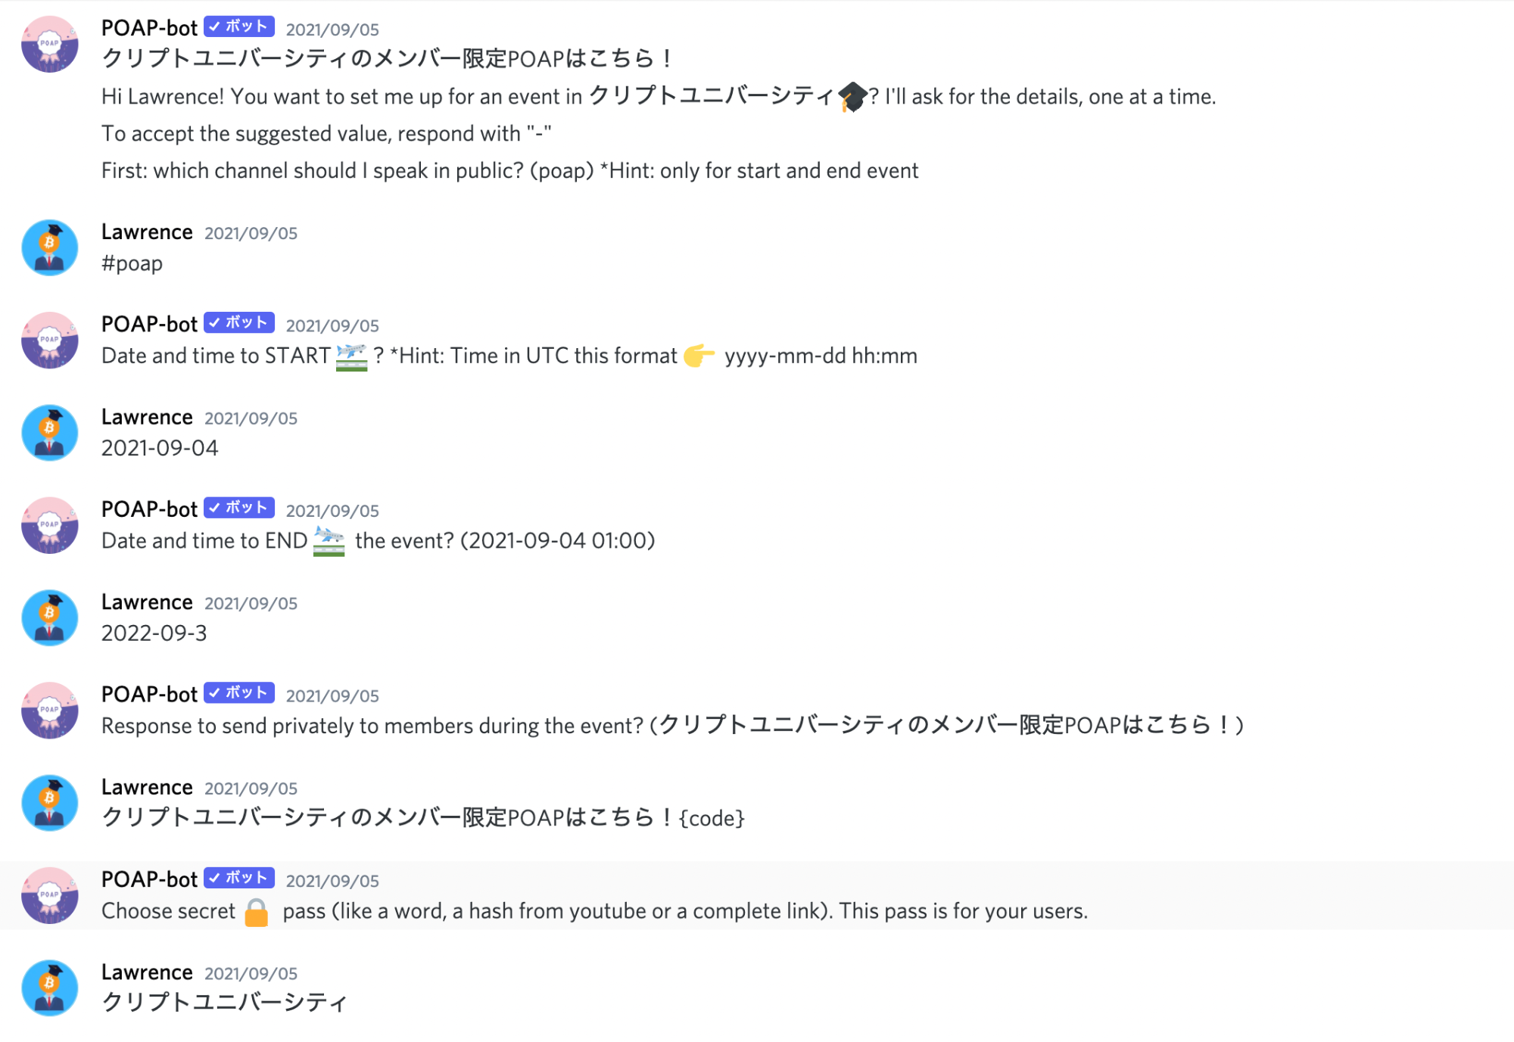
Task: Click Lawrence's avatar beside #poap message
Action: pos(50,247)
